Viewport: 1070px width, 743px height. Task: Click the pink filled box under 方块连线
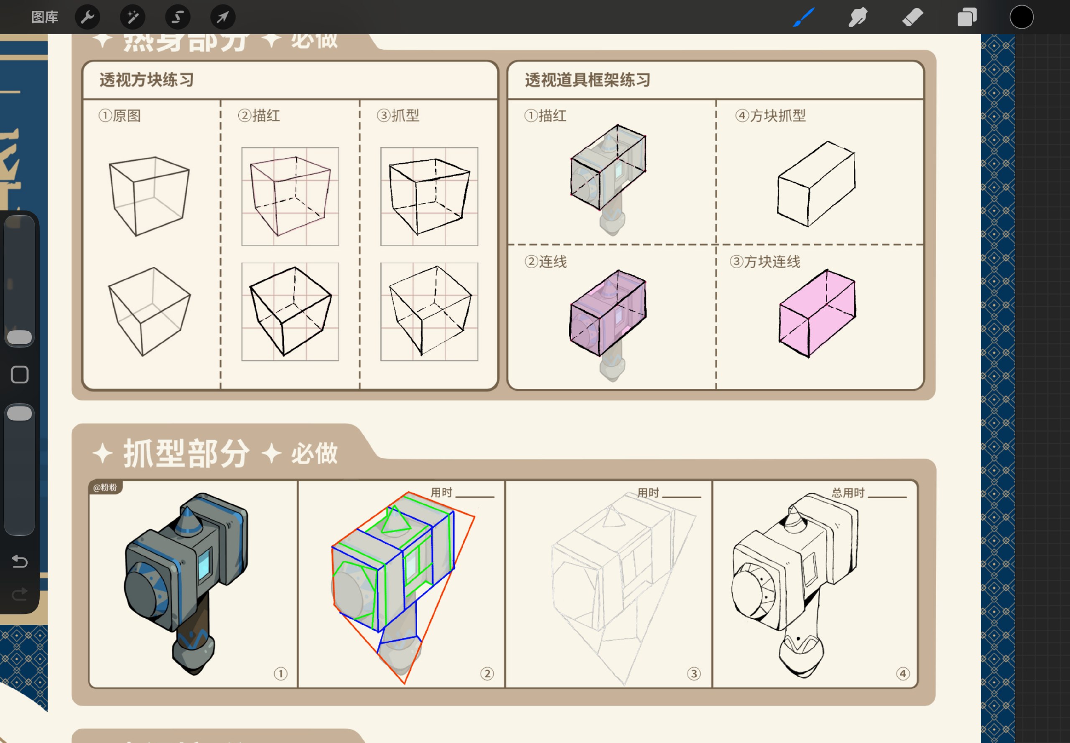818,313
